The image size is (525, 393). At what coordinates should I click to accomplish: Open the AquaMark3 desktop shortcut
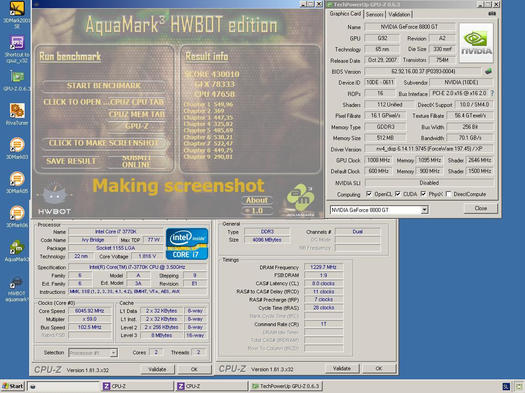[x=17, y=251]
